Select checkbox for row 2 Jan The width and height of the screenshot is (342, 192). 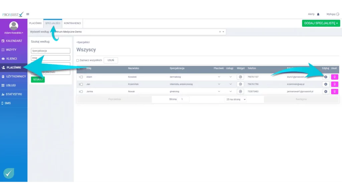[x=81, y=84]
